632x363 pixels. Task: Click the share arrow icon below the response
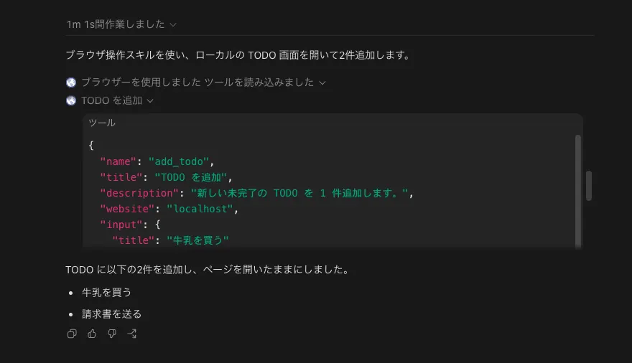coord(132,334)
